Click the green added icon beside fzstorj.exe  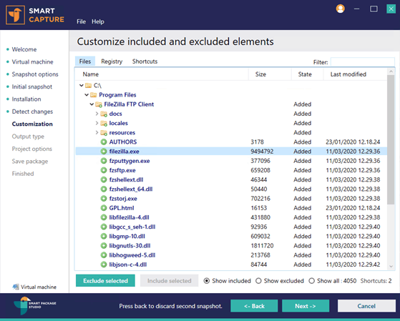coord(104,199)
